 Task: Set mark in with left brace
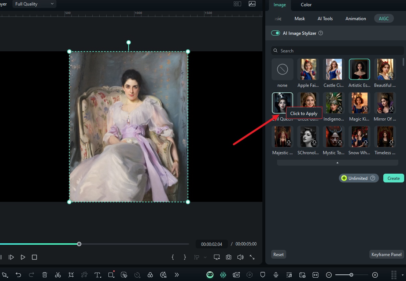click(x=173, y=257)
